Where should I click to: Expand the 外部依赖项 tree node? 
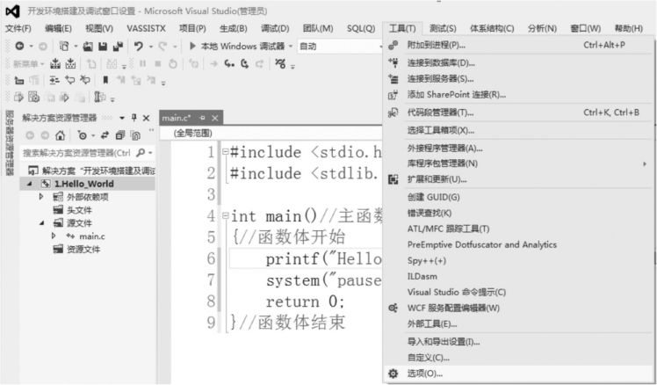point(41,196)
